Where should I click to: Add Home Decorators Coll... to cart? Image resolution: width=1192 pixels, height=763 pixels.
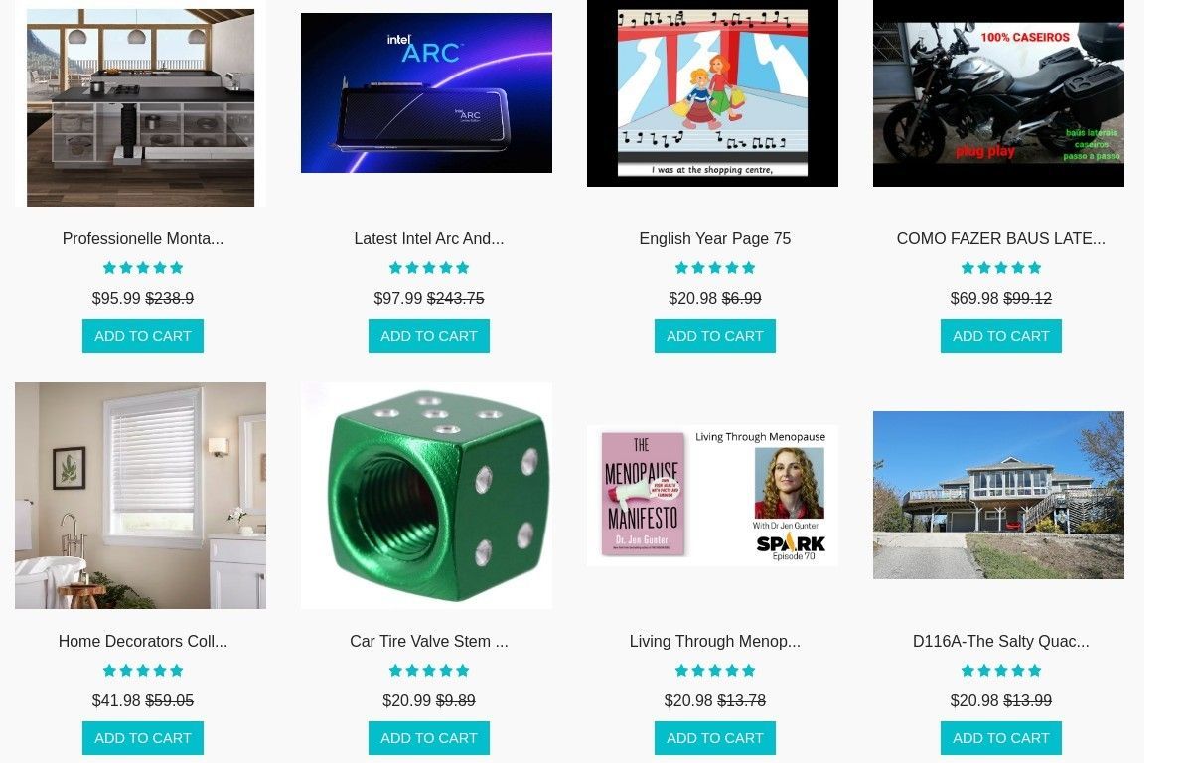(143, 738)
